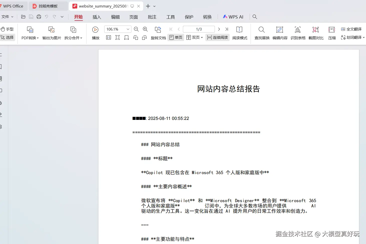
Task: Click 全文翻译 full text translation
Action: pos(351,29)
